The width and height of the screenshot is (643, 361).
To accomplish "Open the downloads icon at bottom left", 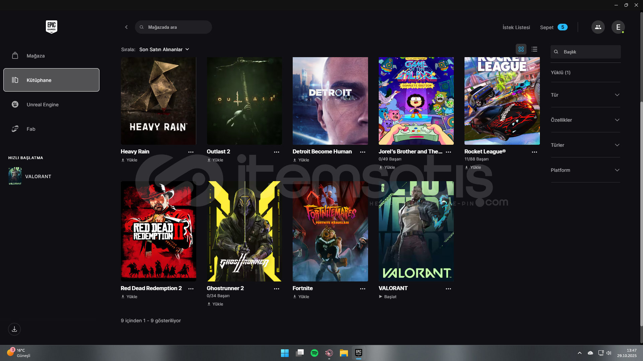I will click(x=14, y=329).
